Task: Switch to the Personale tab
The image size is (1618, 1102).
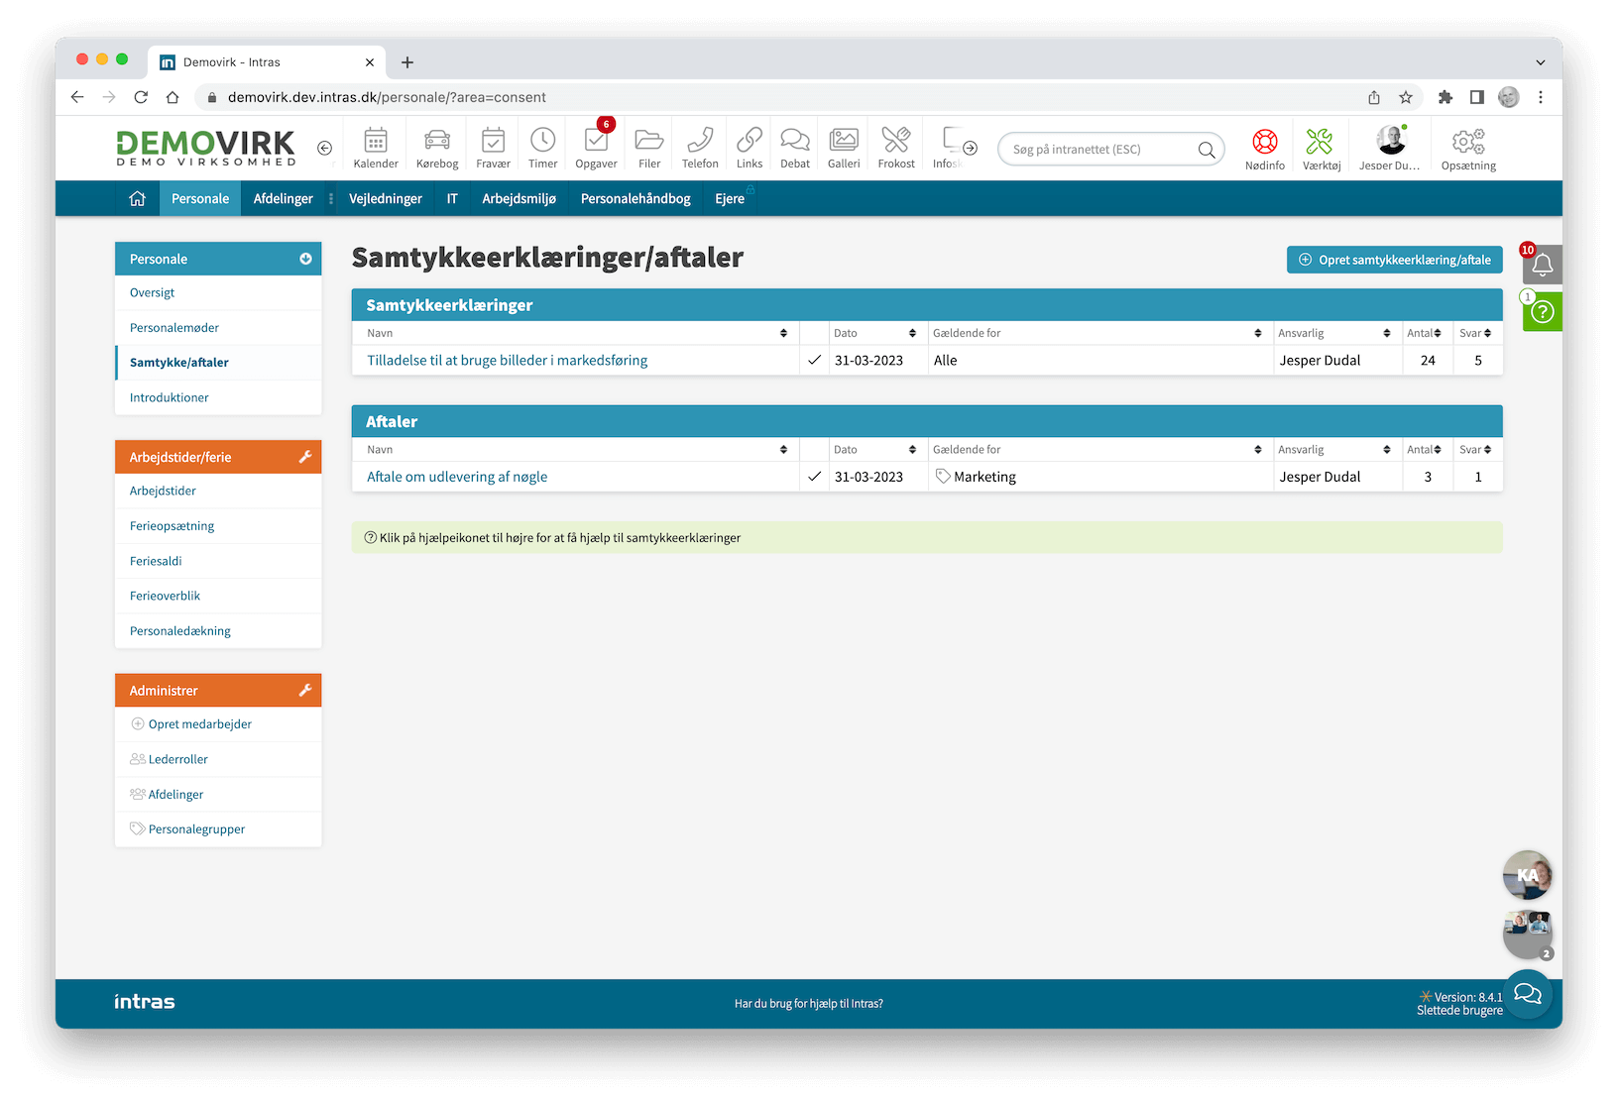Action: pyautogui.click(x=200, y=198)
